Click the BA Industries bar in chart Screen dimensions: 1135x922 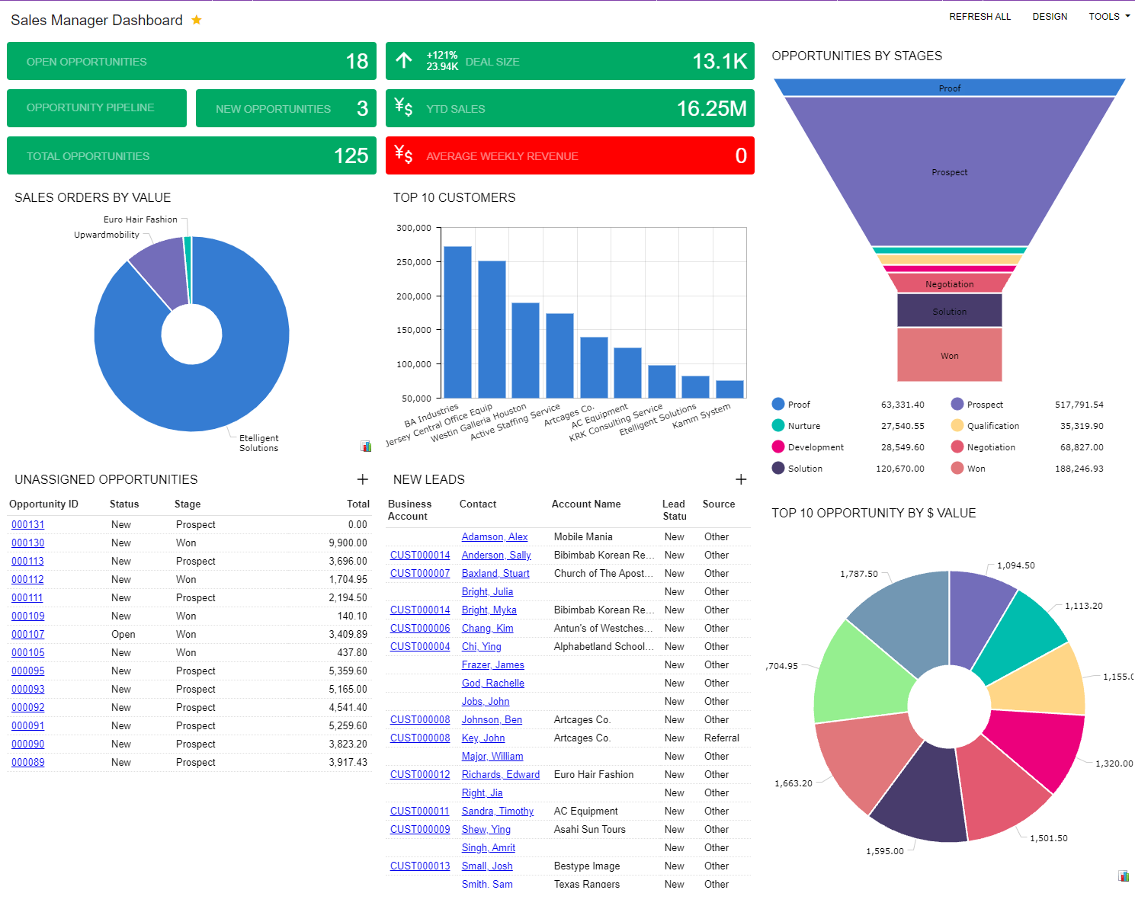tap(457, 322)
